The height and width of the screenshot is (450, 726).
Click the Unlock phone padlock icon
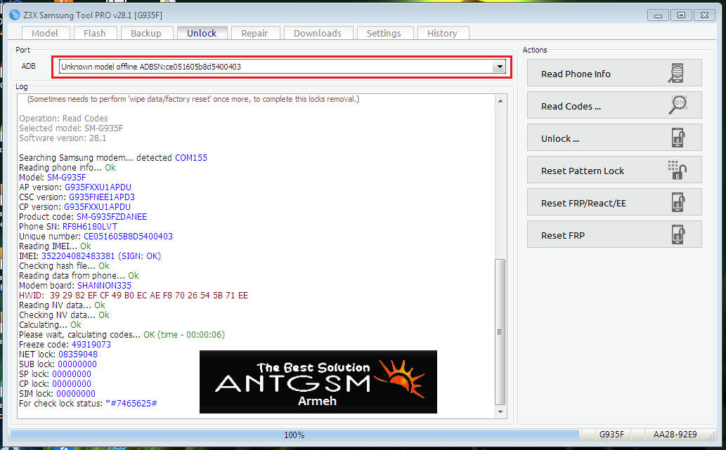tap(678, 138)
